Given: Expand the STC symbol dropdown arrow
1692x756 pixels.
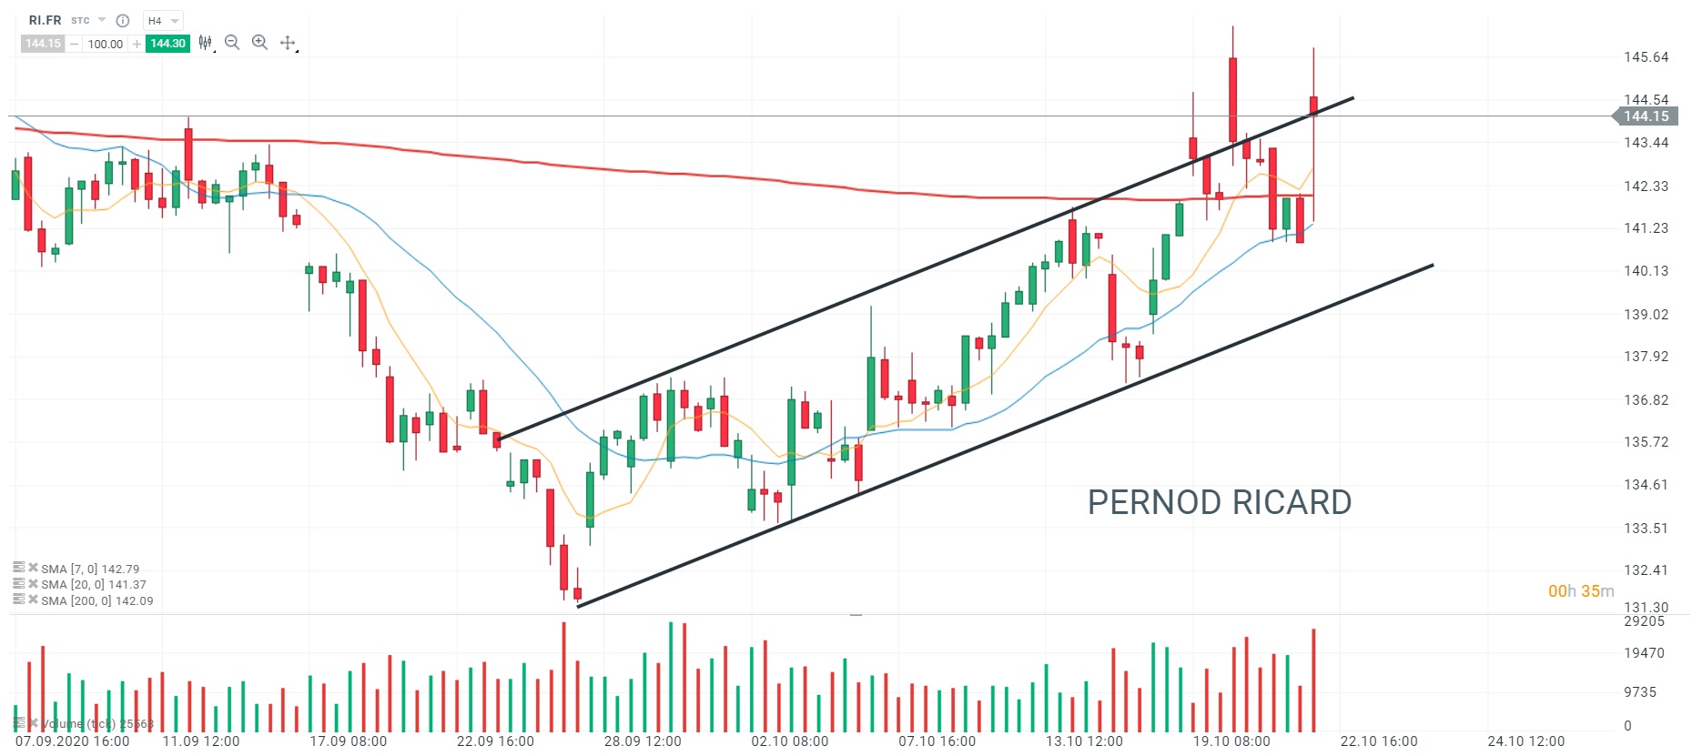Looking at the screenshot, I should [x=102, y=20].
